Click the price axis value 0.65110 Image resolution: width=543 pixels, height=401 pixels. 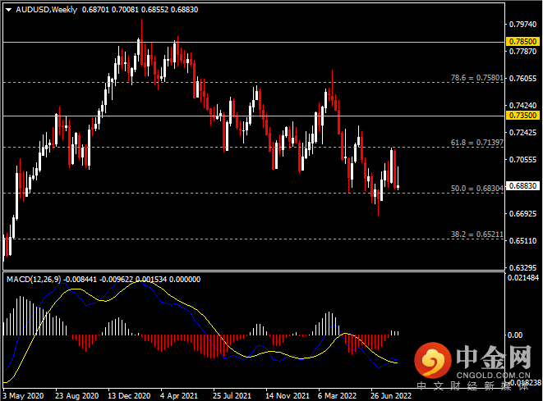(522, 240)
